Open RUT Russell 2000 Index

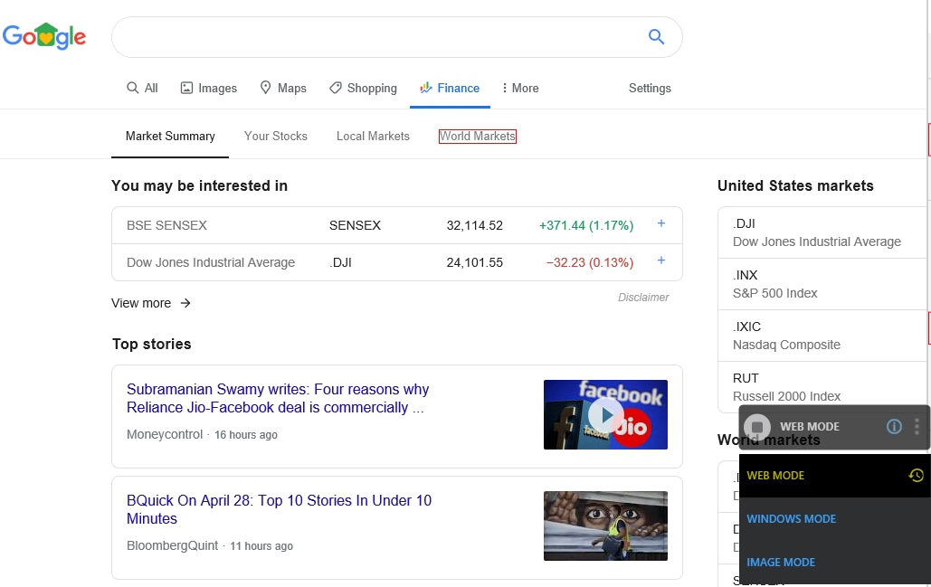coord(822,387)
